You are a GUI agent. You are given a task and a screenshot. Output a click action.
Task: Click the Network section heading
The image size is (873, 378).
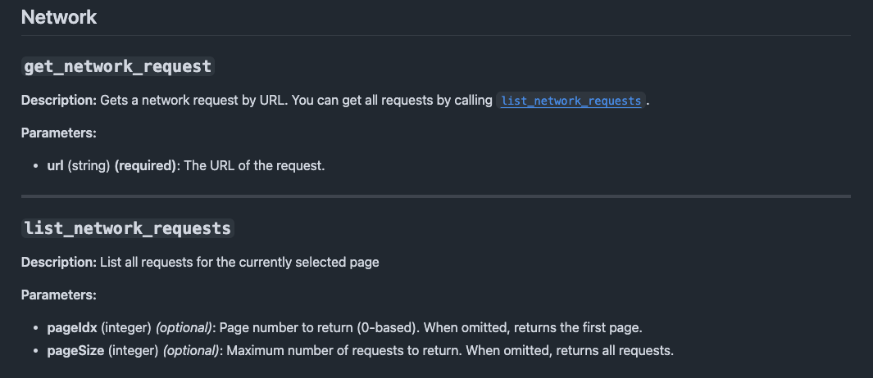coord(59,17)
